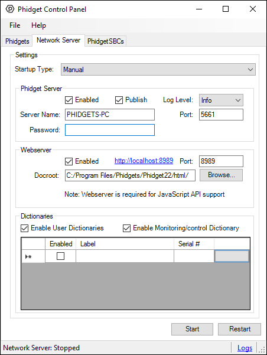Click the Serial # column header
Screen dimensions: 267x355
coord(194,244)
